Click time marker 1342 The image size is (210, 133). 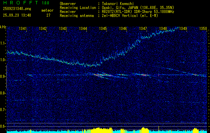(43, 29)
